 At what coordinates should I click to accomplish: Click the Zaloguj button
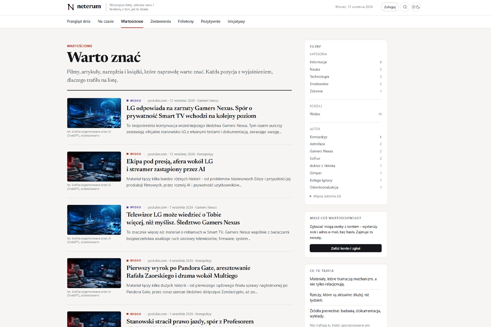point(390,7)
